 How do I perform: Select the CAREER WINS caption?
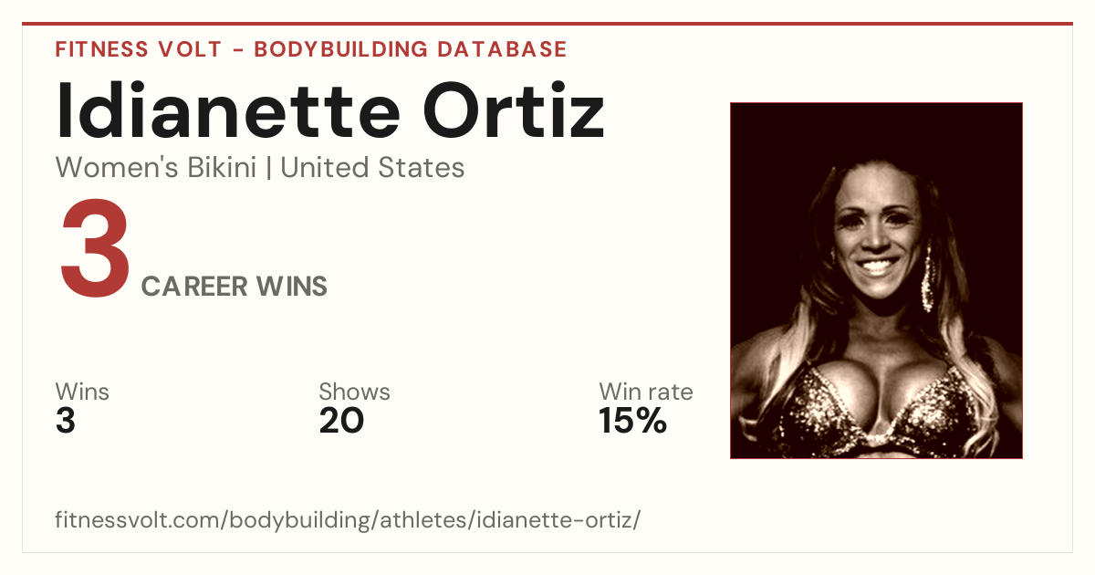pyautogui.click(x=234, y=287)
